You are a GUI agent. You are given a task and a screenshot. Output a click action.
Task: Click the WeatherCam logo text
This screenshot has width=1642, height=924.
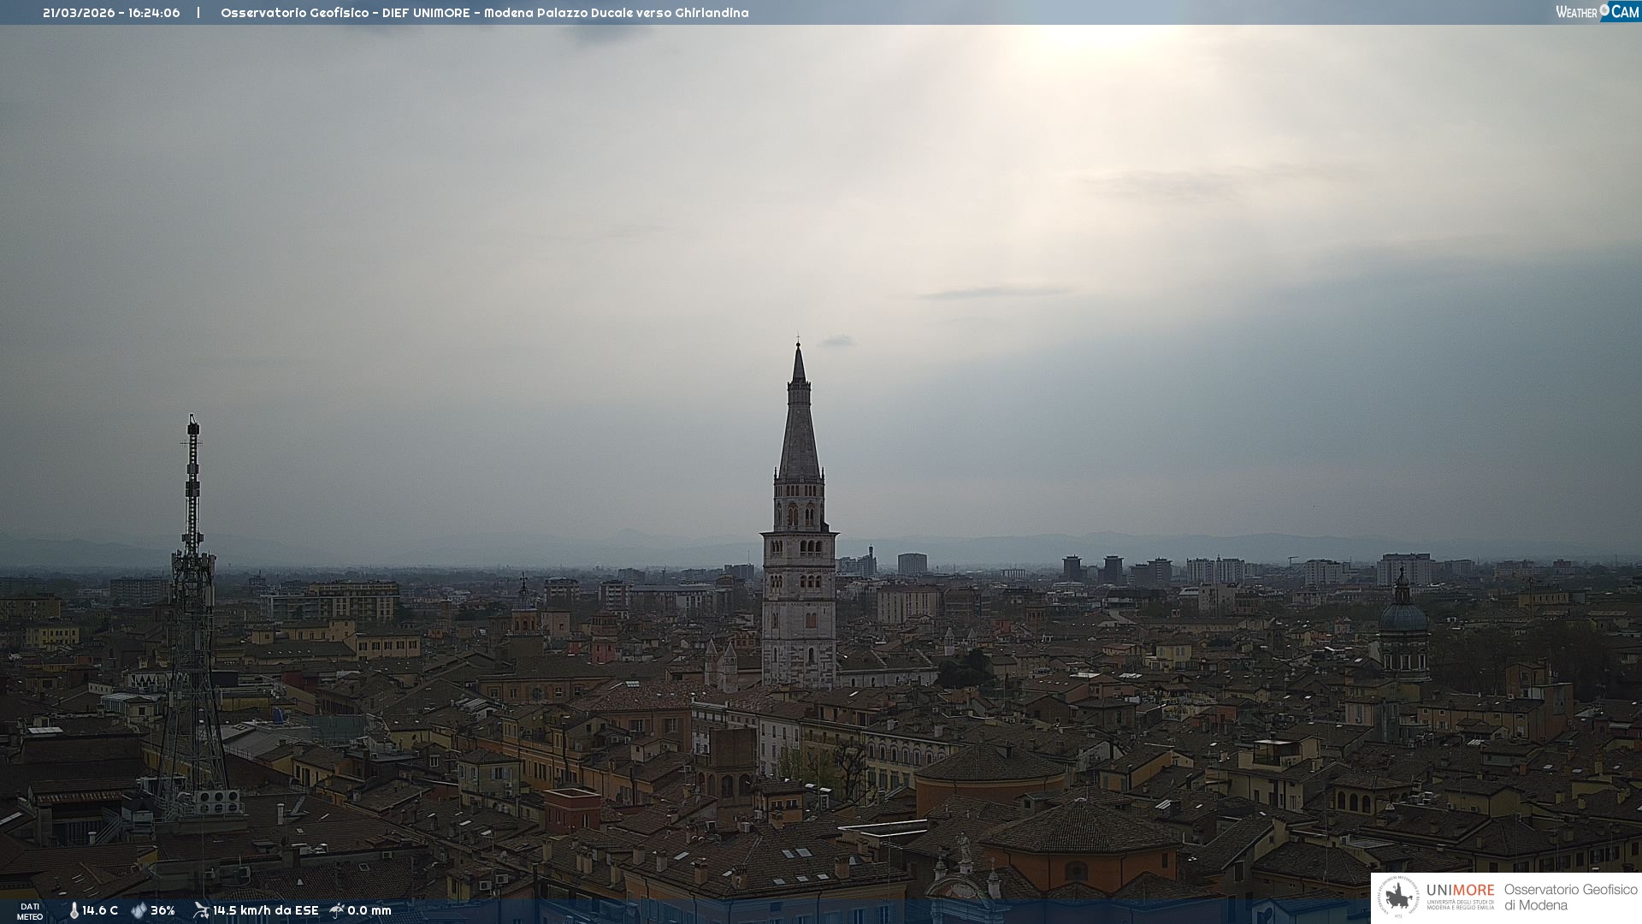pos(1577,12)
